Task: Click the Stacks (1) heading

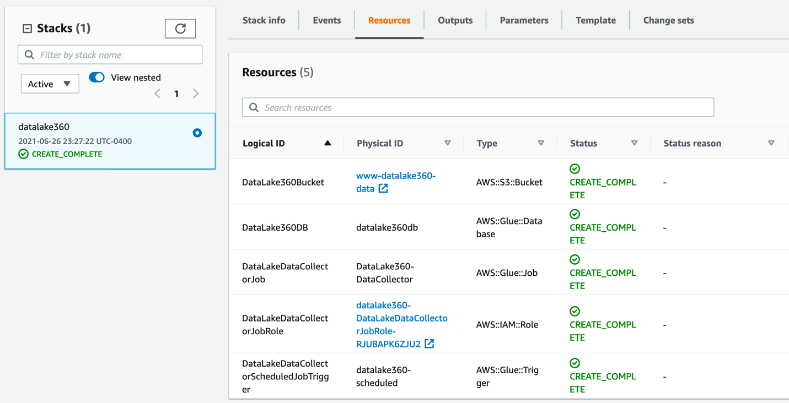Action: point(63,28)
